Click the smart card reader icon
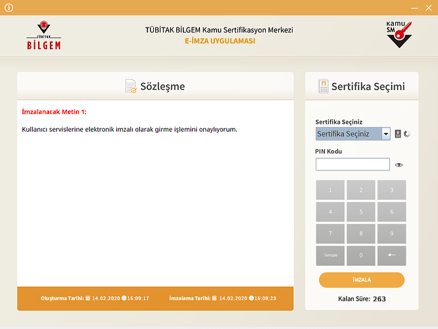This screenshot has width=438, height=329. (x=398, y=134)
